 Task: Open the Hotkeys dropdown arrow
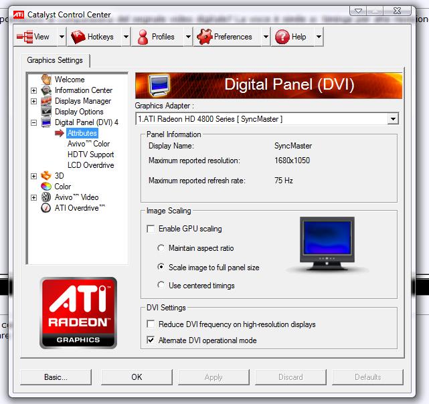(x=126, y=37)
